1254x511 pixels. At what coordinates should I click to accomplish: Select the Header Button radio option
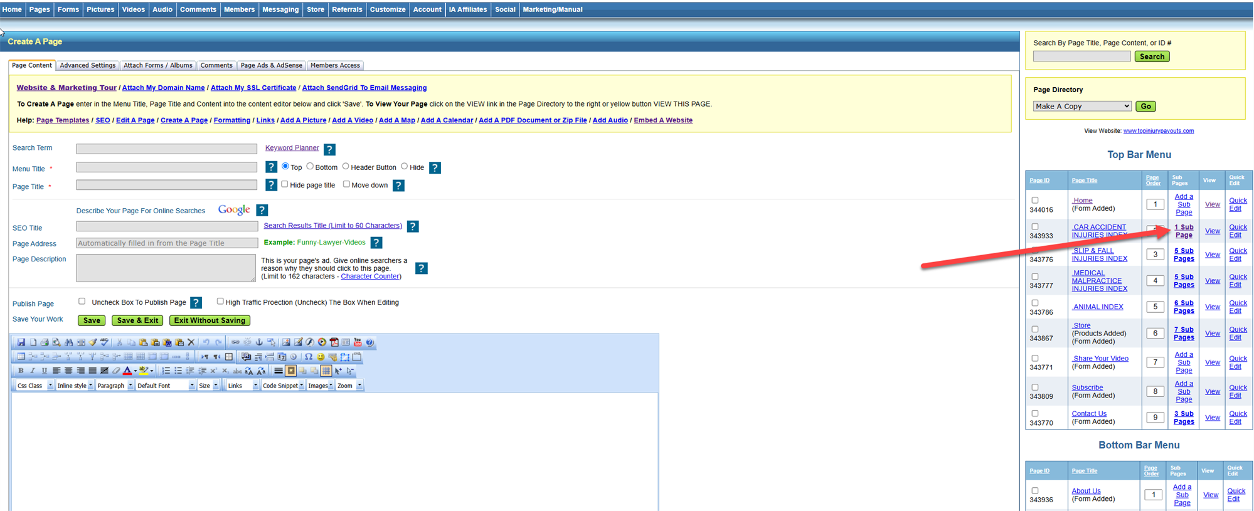(346, 166)
